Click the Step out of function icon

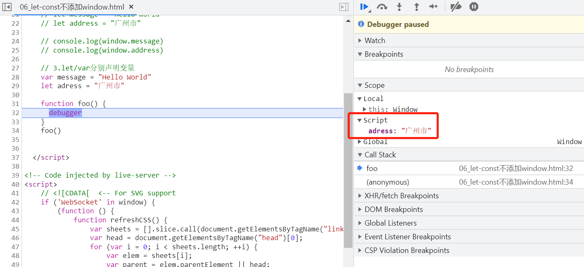pyautogui.click(x=416, y=7)
